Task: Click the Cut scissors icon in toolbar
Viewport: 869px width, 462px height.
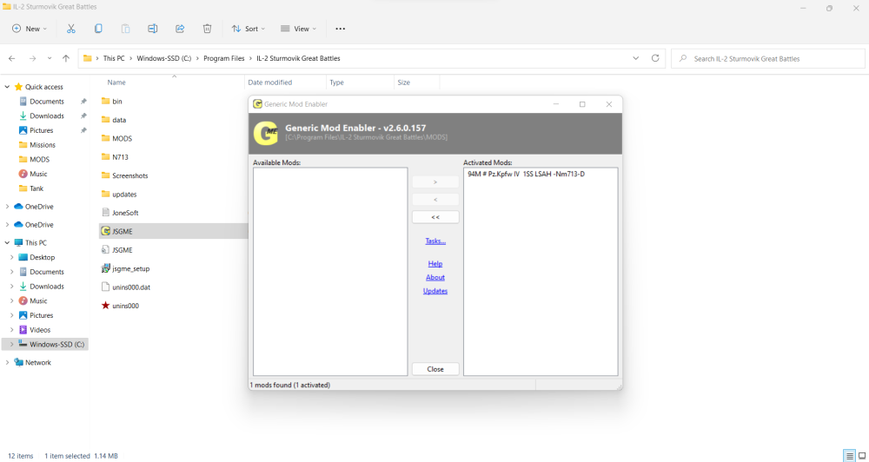Action: pyautogui.click(x=71, y=29)
